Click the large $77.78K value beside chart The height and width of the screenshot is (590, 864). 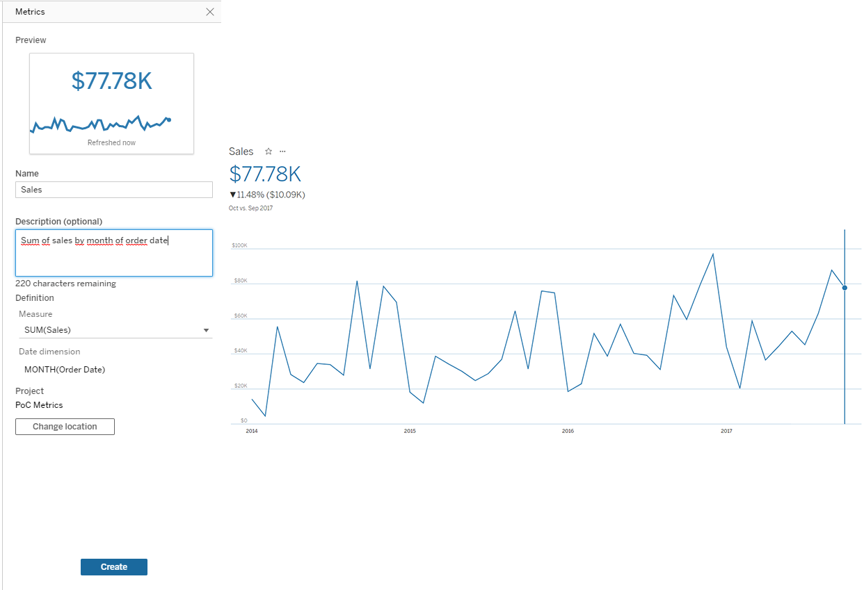click(265, 174)
